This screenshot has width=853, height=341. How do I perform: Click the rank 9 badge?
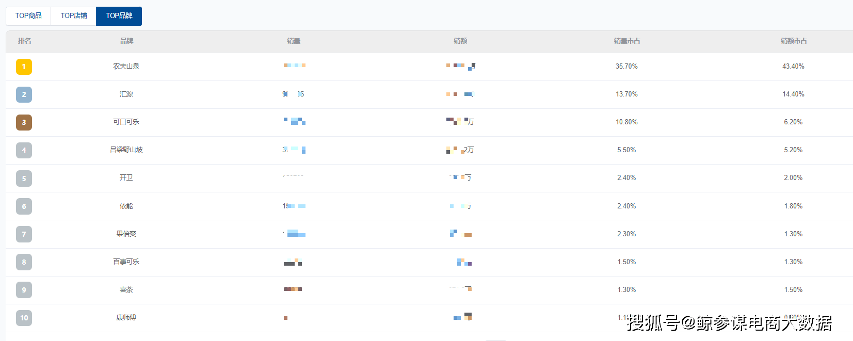(24, 290)
